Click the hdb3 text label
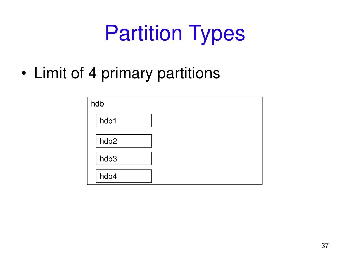 click(108, 159)
